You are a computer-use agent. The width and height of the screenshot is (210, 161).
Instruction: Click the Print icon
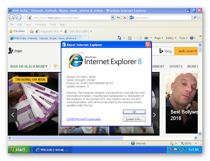[146, 38]
